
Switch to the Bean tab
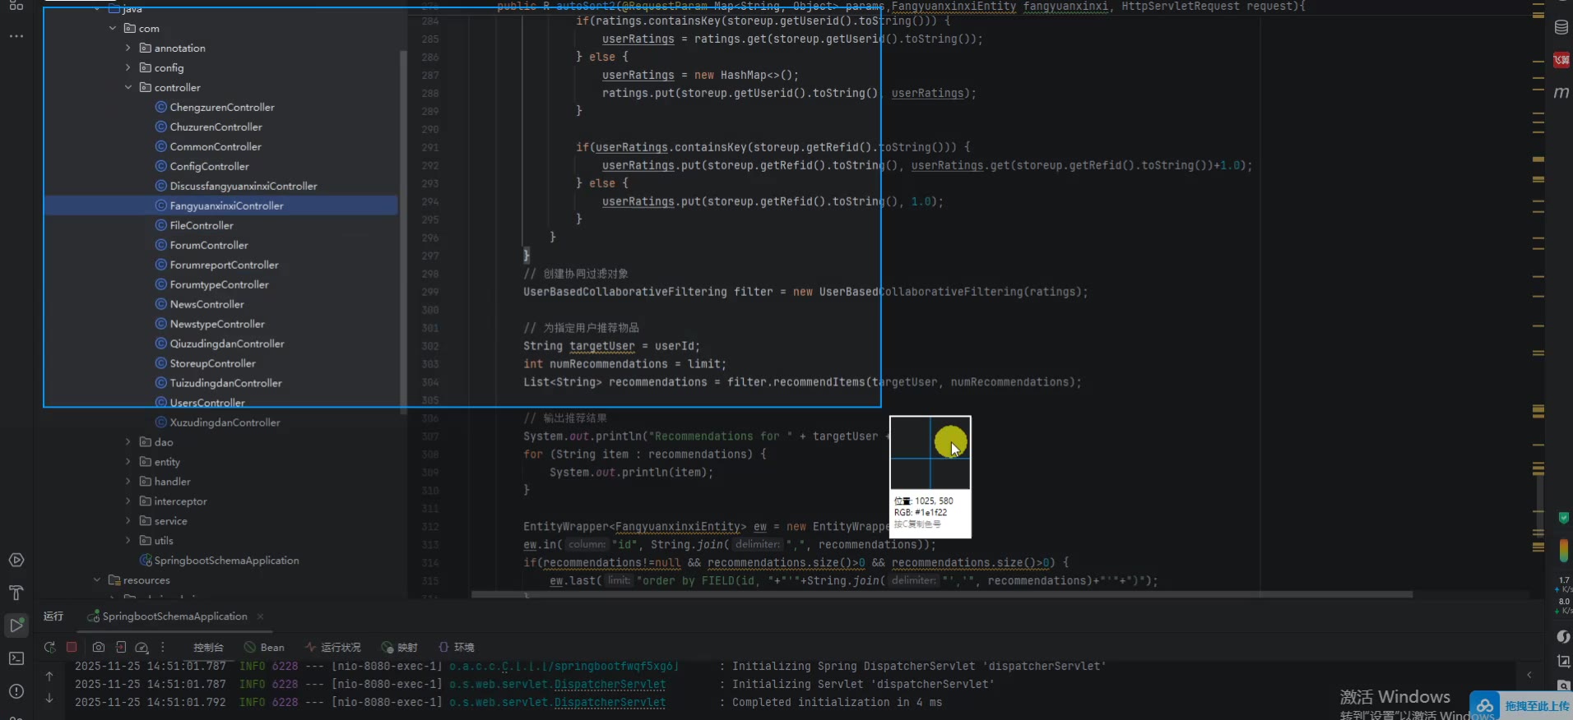pos(264,648)
